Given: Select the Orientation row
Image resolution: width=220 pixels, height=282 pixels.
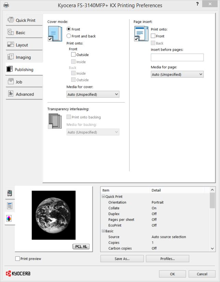Looking at the screenshot, I should click(155, 202).
